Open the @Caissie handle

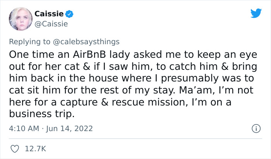click(51, 24)
